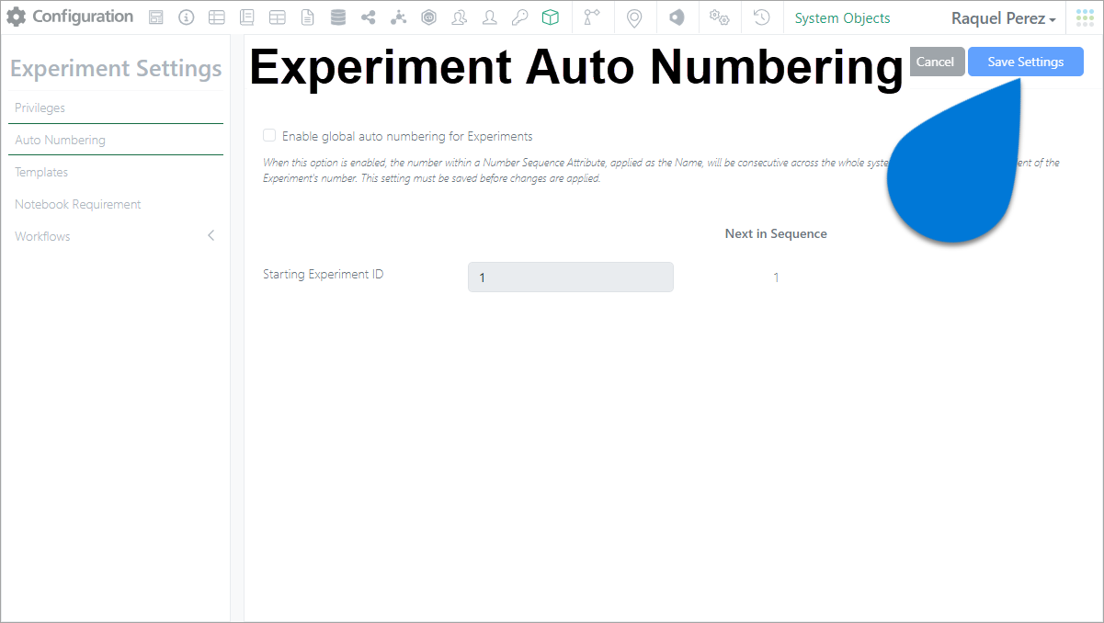Click the Starting Experiment ID field
The height and width of the screenshot is (623, 1104).
point(571,278)
